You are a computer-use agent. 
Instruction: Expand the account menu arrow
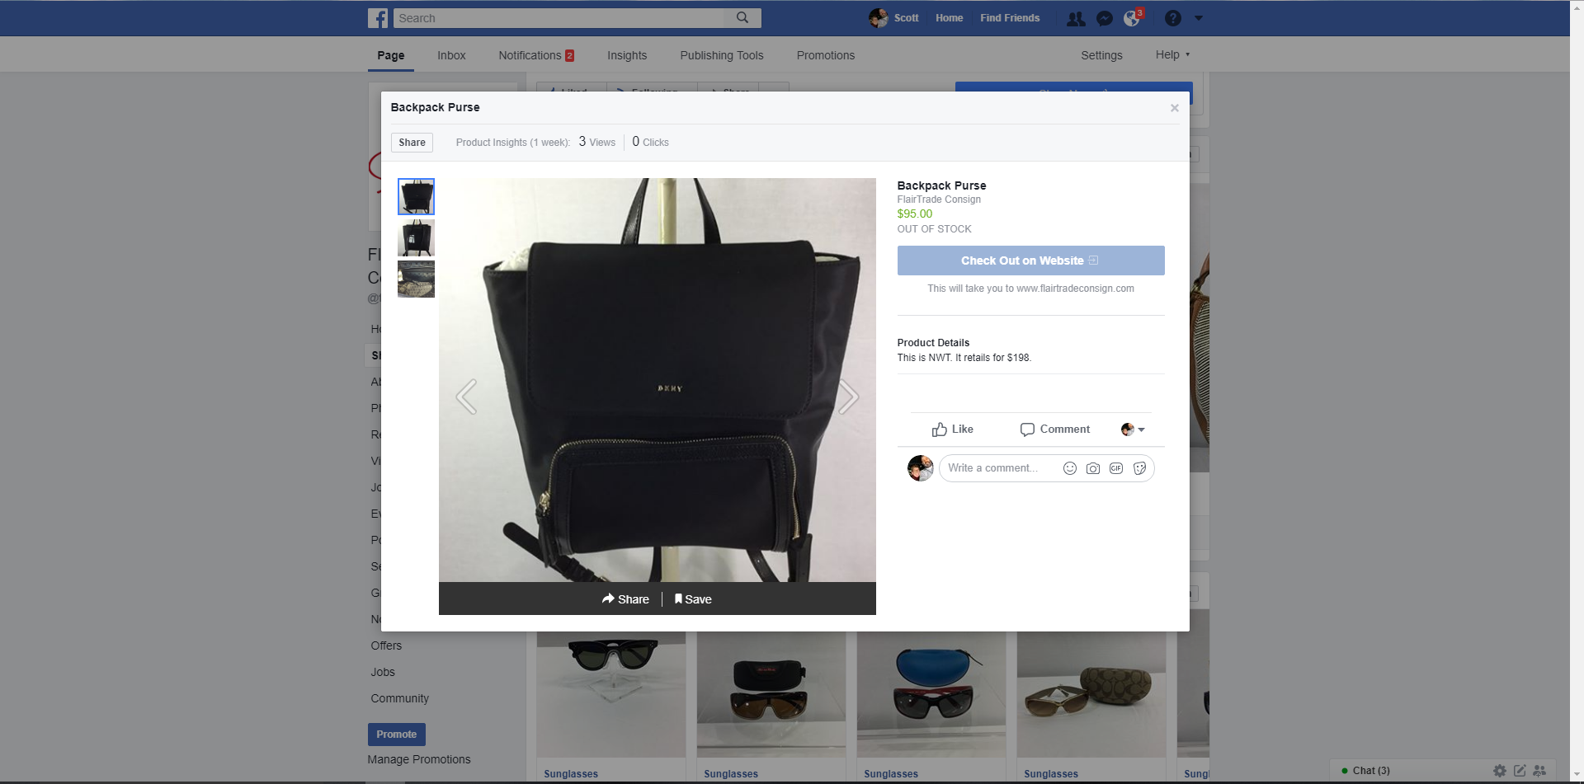point(1199,18)
